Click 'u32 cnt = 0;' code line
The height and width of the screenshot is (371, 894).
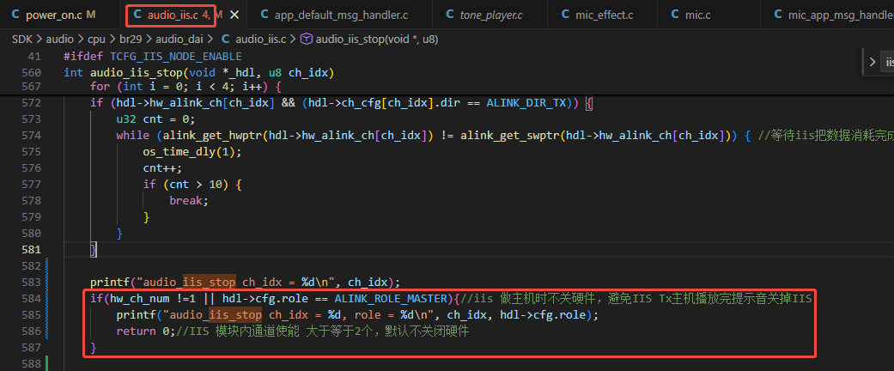pyautogui.click(x=155, y=119)
